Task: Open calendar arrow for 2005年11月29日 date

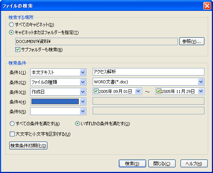Action: click(201, 91)
